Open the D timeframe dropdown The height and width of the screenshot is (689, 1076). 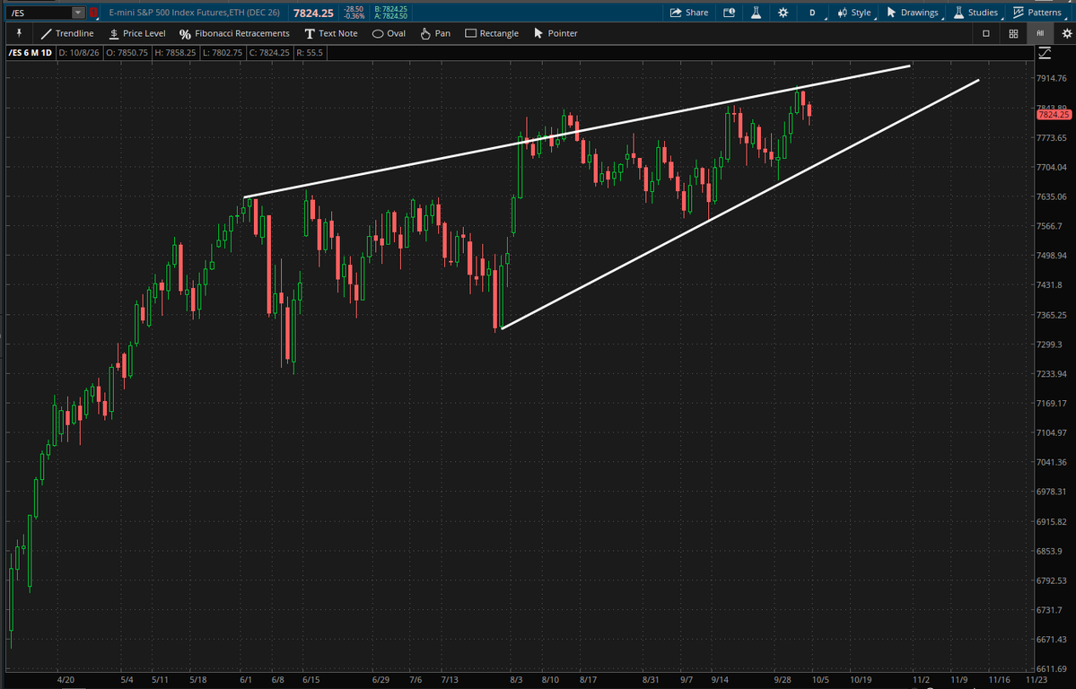pos(814,13)
